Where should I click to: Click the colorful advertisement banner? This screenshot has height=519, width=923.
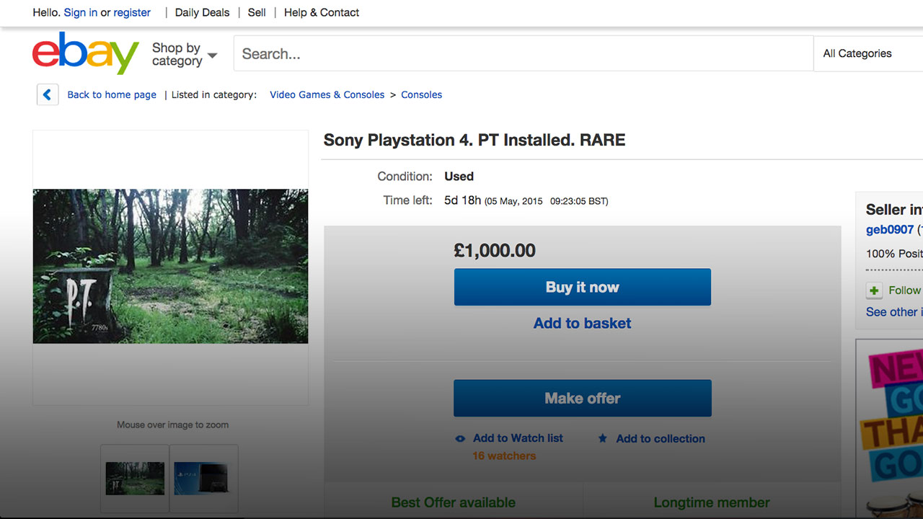(890, 429)
